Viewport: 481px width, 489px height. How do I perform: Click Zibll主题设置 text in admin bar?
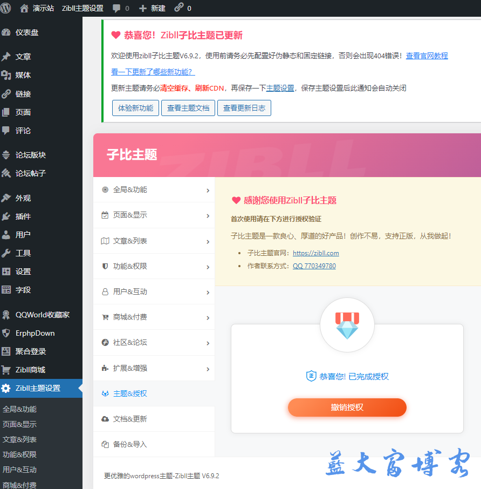click(83, 9)
